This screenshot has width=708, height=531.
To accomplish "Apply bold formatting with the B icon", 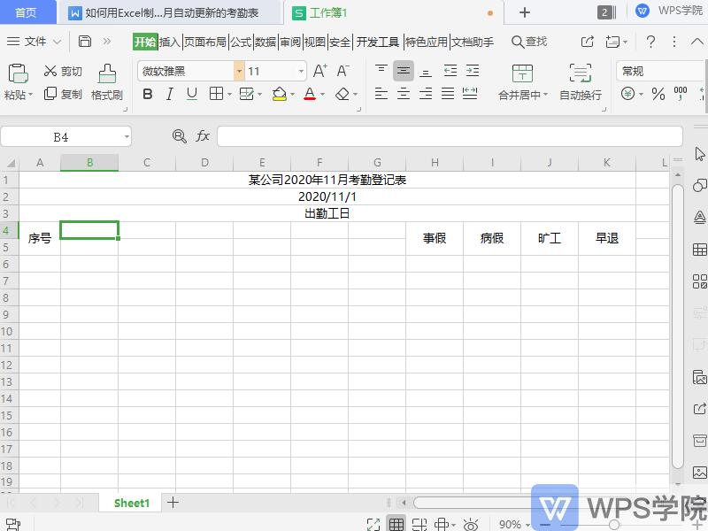I will click(x=147, y=95).
